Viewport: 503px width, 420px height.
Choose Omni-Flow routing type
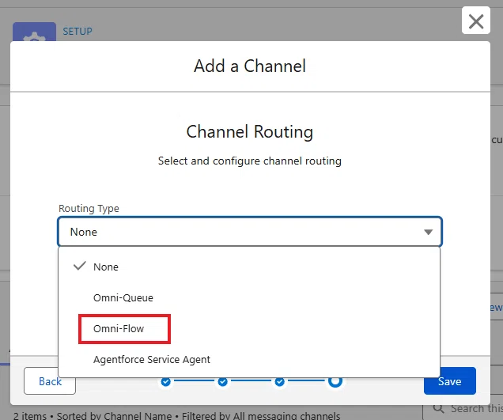(250, 328)
